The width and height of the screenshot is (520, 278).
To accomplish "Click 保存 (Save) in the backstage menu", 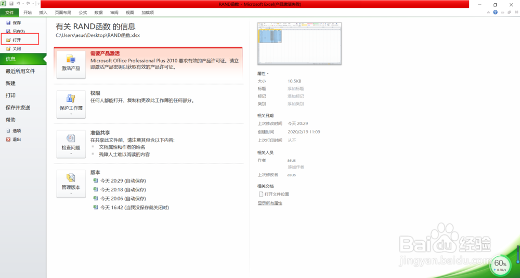I will (14, 23).
